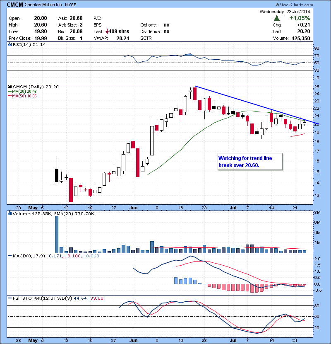
Task: Click the High price 20.60 in the header
Action: click(x=41, y=25)
